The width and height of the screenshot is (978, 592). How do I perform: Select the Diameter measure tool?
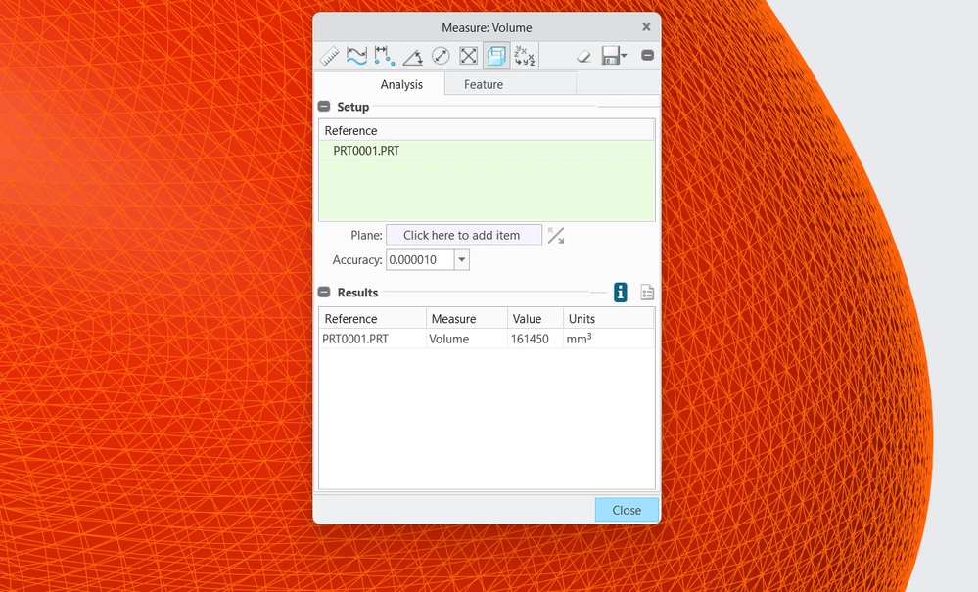441,56
